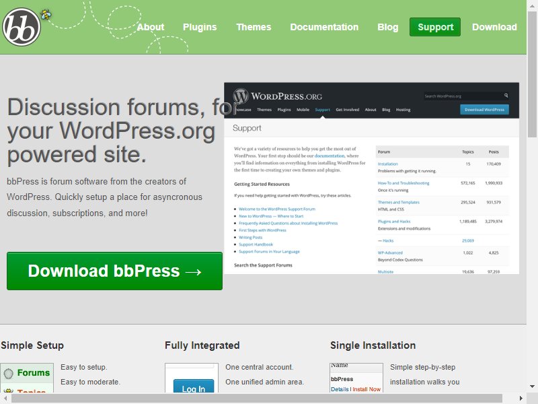The image size is (538, 404).
Task: Open the Download nav link
Action: click(494, 27)
